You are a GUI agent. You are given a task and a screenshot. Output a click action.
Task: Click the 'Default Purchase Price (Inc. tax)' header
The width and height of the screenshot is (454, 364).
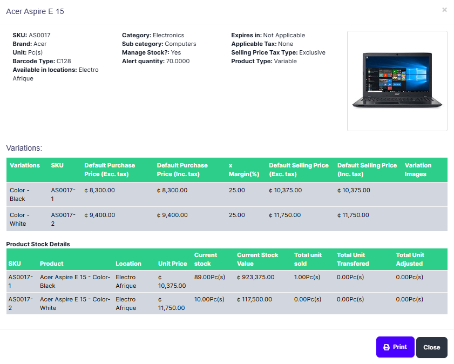182,170
